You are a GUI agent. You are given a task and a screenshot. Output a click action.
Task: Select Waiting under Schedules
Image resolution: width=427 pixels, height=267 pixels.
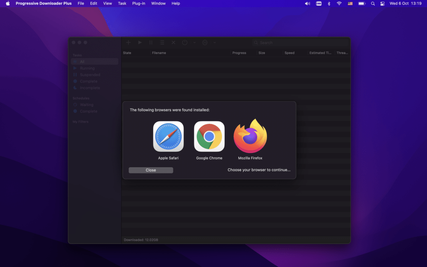pos(94,105)
